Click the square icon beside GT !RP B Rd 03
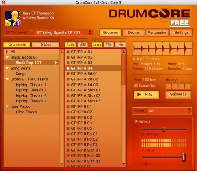This screenshot has width=197, height=171. pos(68,145)
